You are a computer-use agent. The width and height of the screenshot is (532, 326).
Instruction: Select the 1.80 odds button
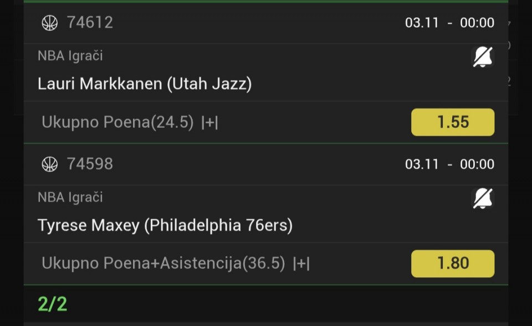(x=452, y=263)
